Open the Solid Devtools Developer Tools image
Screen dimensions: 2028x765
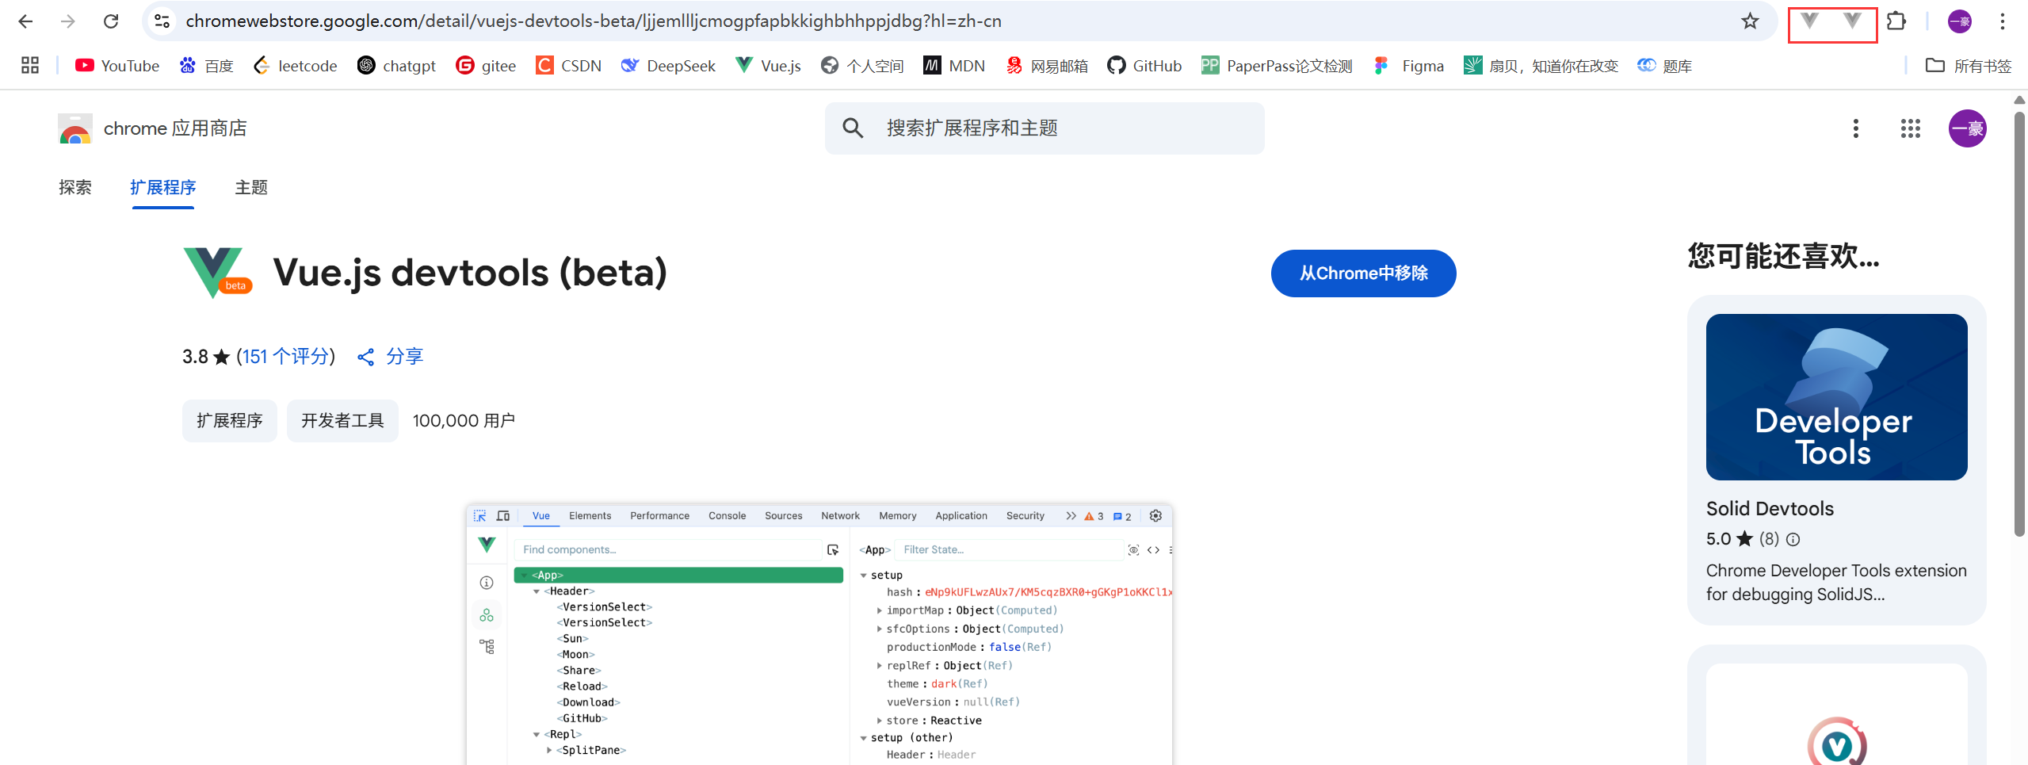click(1836, 397)
